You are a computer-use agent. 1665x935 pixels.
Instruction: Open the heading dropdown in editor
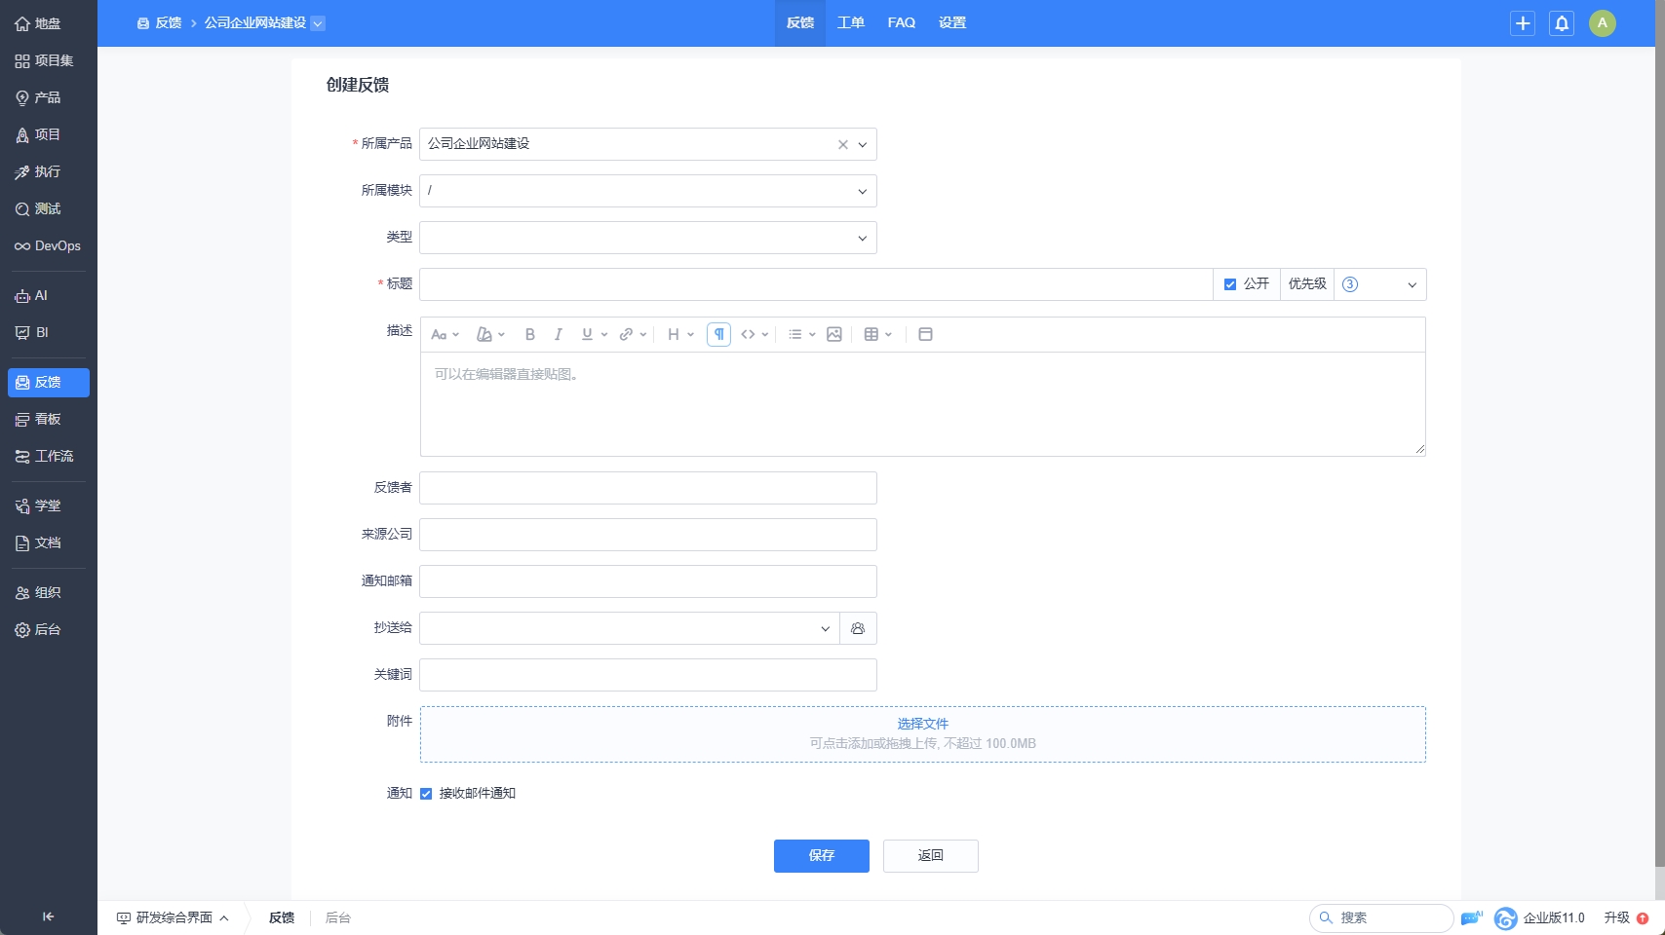pos(680,334)
